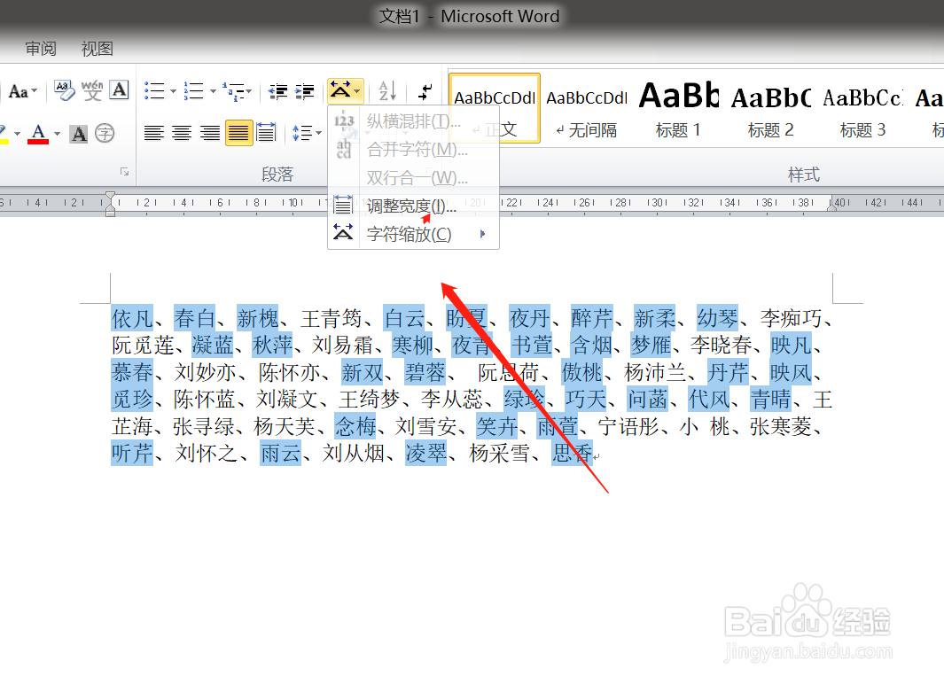Click the 纵横混排(T)... menu entry
The height and width of the screenshot is (684, 944).
(414, 120)
